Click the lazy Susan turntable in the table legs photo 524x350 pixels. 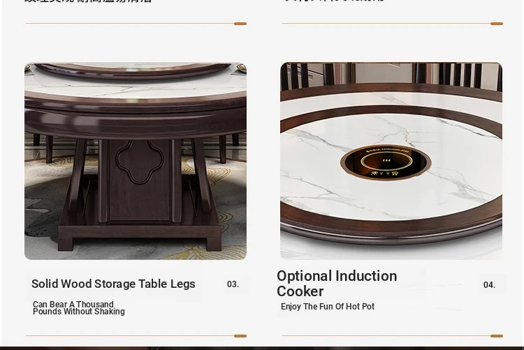(133, 71)
